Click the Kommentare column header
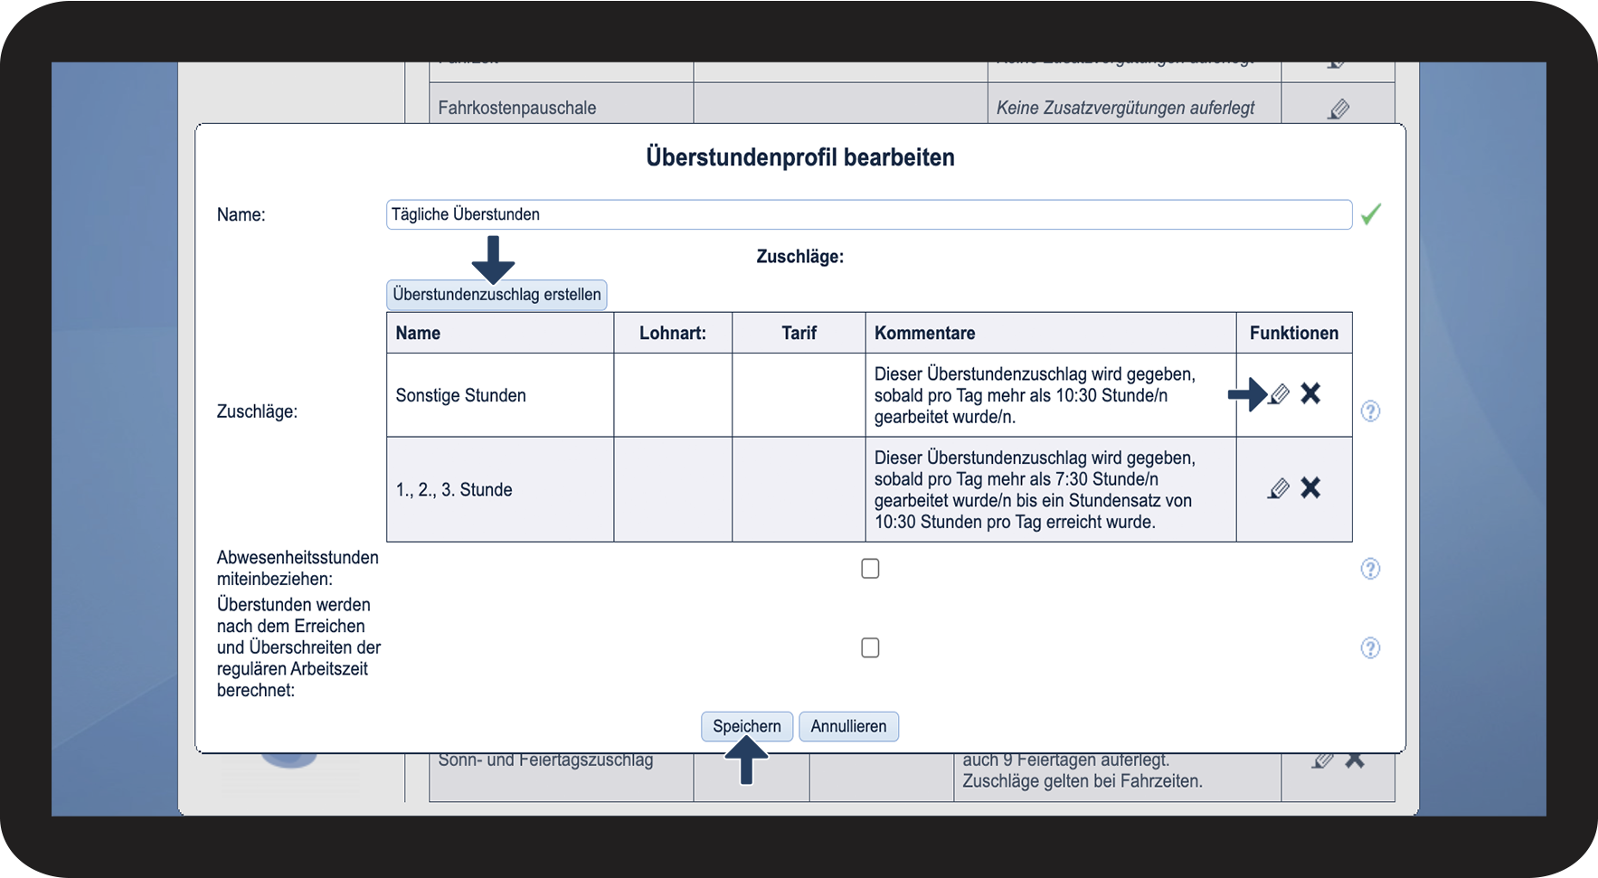 (924, 333)
